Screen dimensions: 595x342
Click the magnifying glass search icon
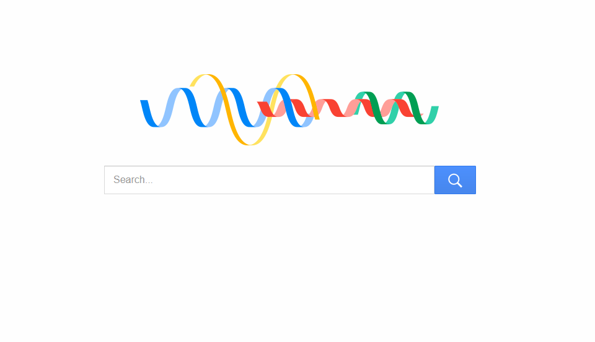[455, 180]
